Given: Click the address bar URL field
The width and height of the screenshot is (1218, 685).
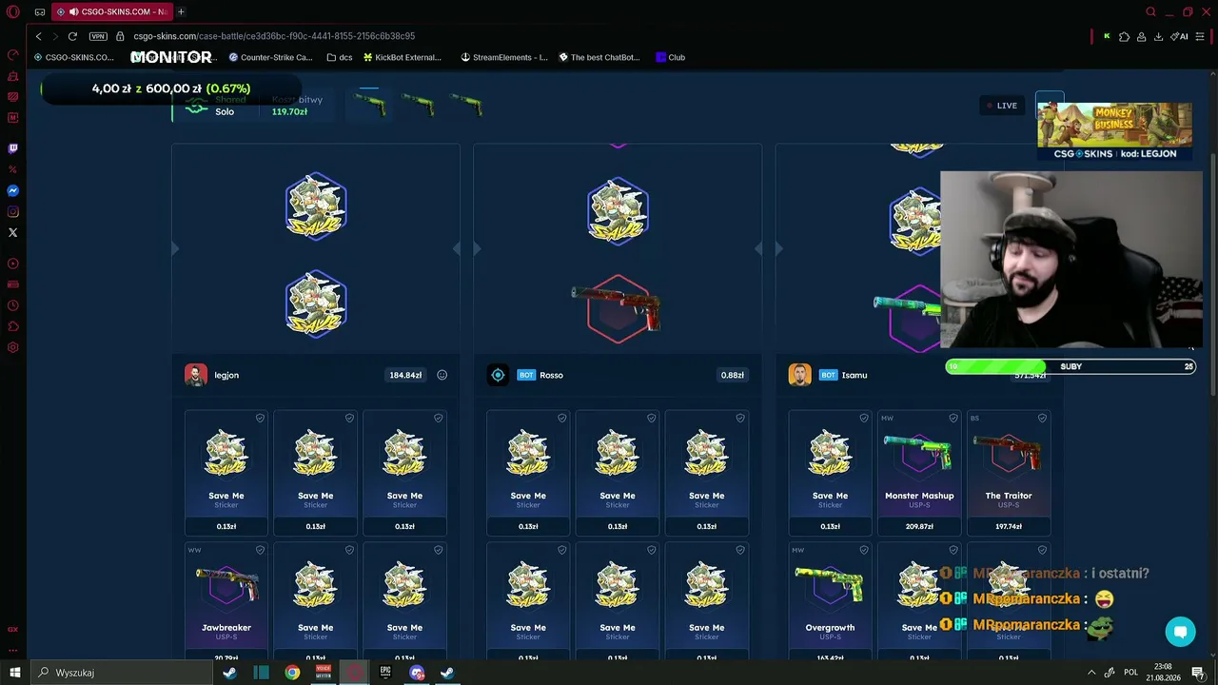Looking at the screenshot, I should 274,36.
